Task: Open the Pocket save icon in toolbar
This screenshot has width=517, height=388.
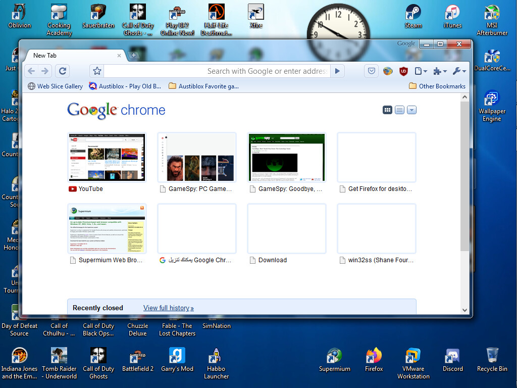Action: (x=371, y=71)
